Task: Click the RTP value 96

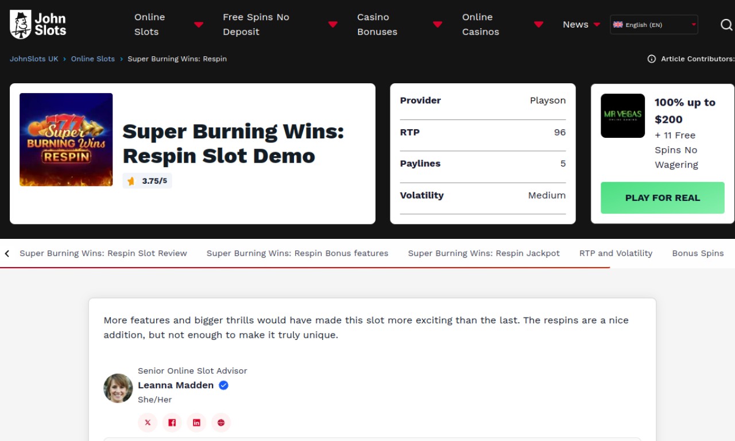Action: point(560,132)
